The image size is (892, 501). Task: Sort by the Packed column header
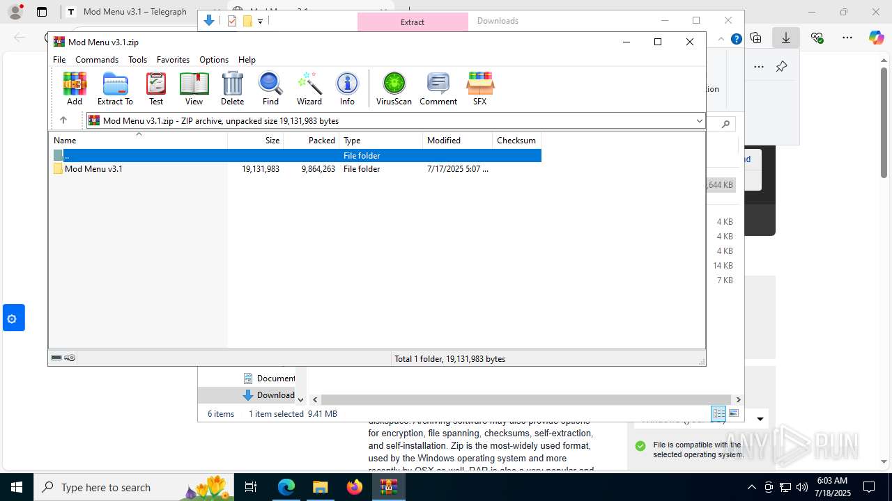coord(312,140)
